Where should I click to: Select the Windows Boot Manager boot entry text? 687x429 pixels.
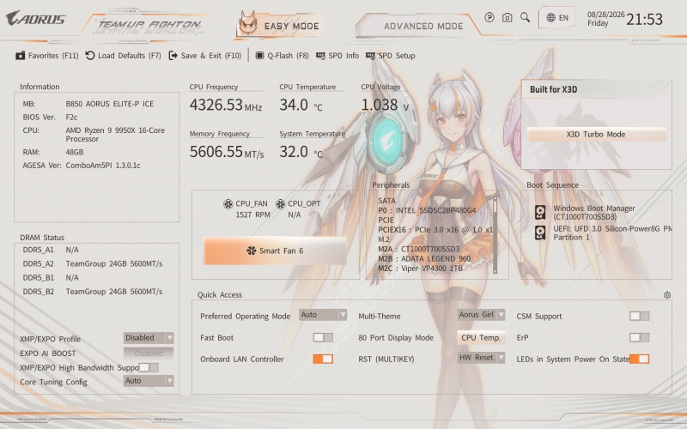pos(594,213)
